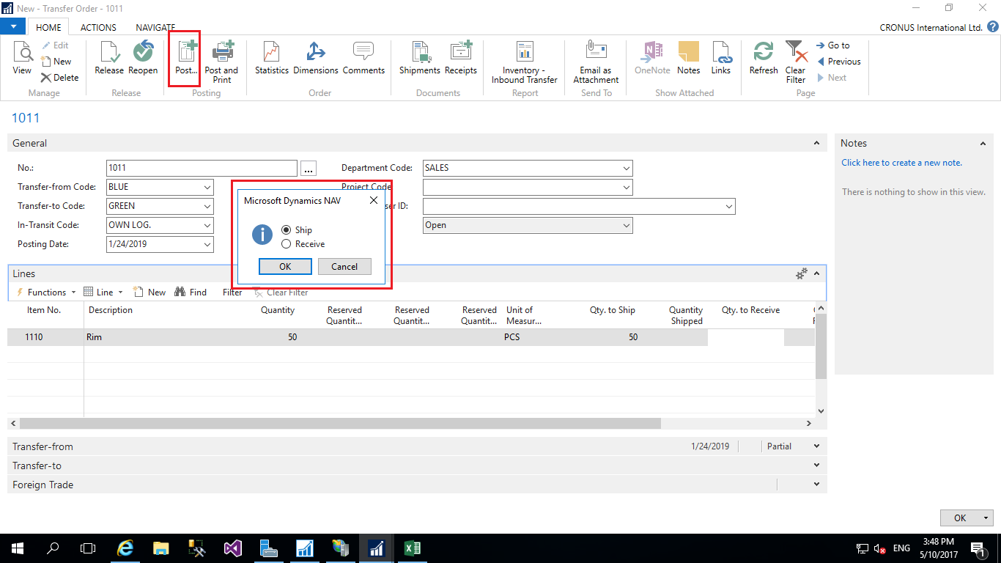Add New line in Lines toolbar
1001x563 pixels.
[x=149, y=292]
